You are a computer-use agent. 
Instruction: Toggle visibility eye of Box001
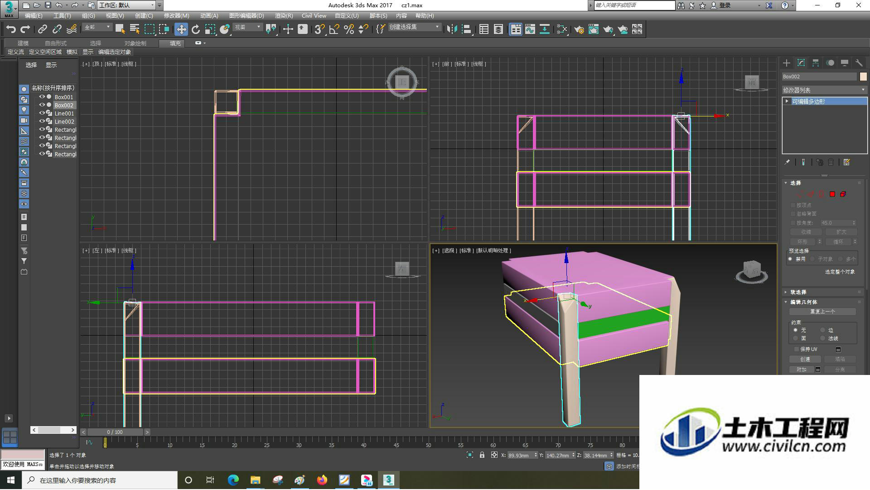click(42, 97)
